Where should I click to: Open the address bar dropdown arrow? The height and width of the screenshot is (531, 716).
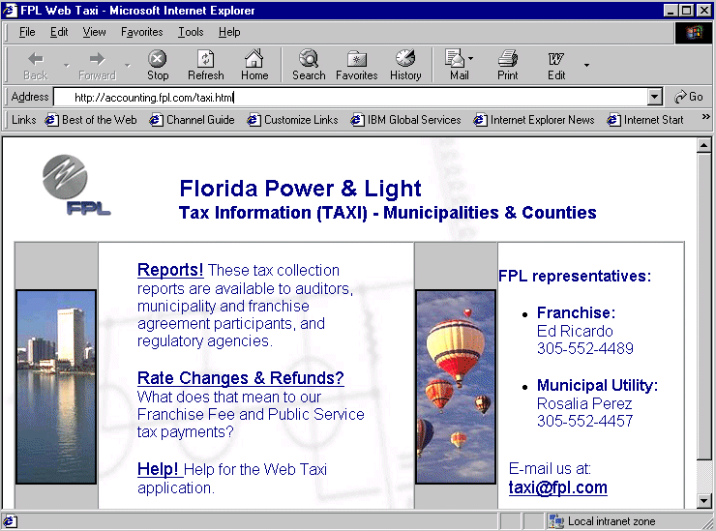pos(654,97)
